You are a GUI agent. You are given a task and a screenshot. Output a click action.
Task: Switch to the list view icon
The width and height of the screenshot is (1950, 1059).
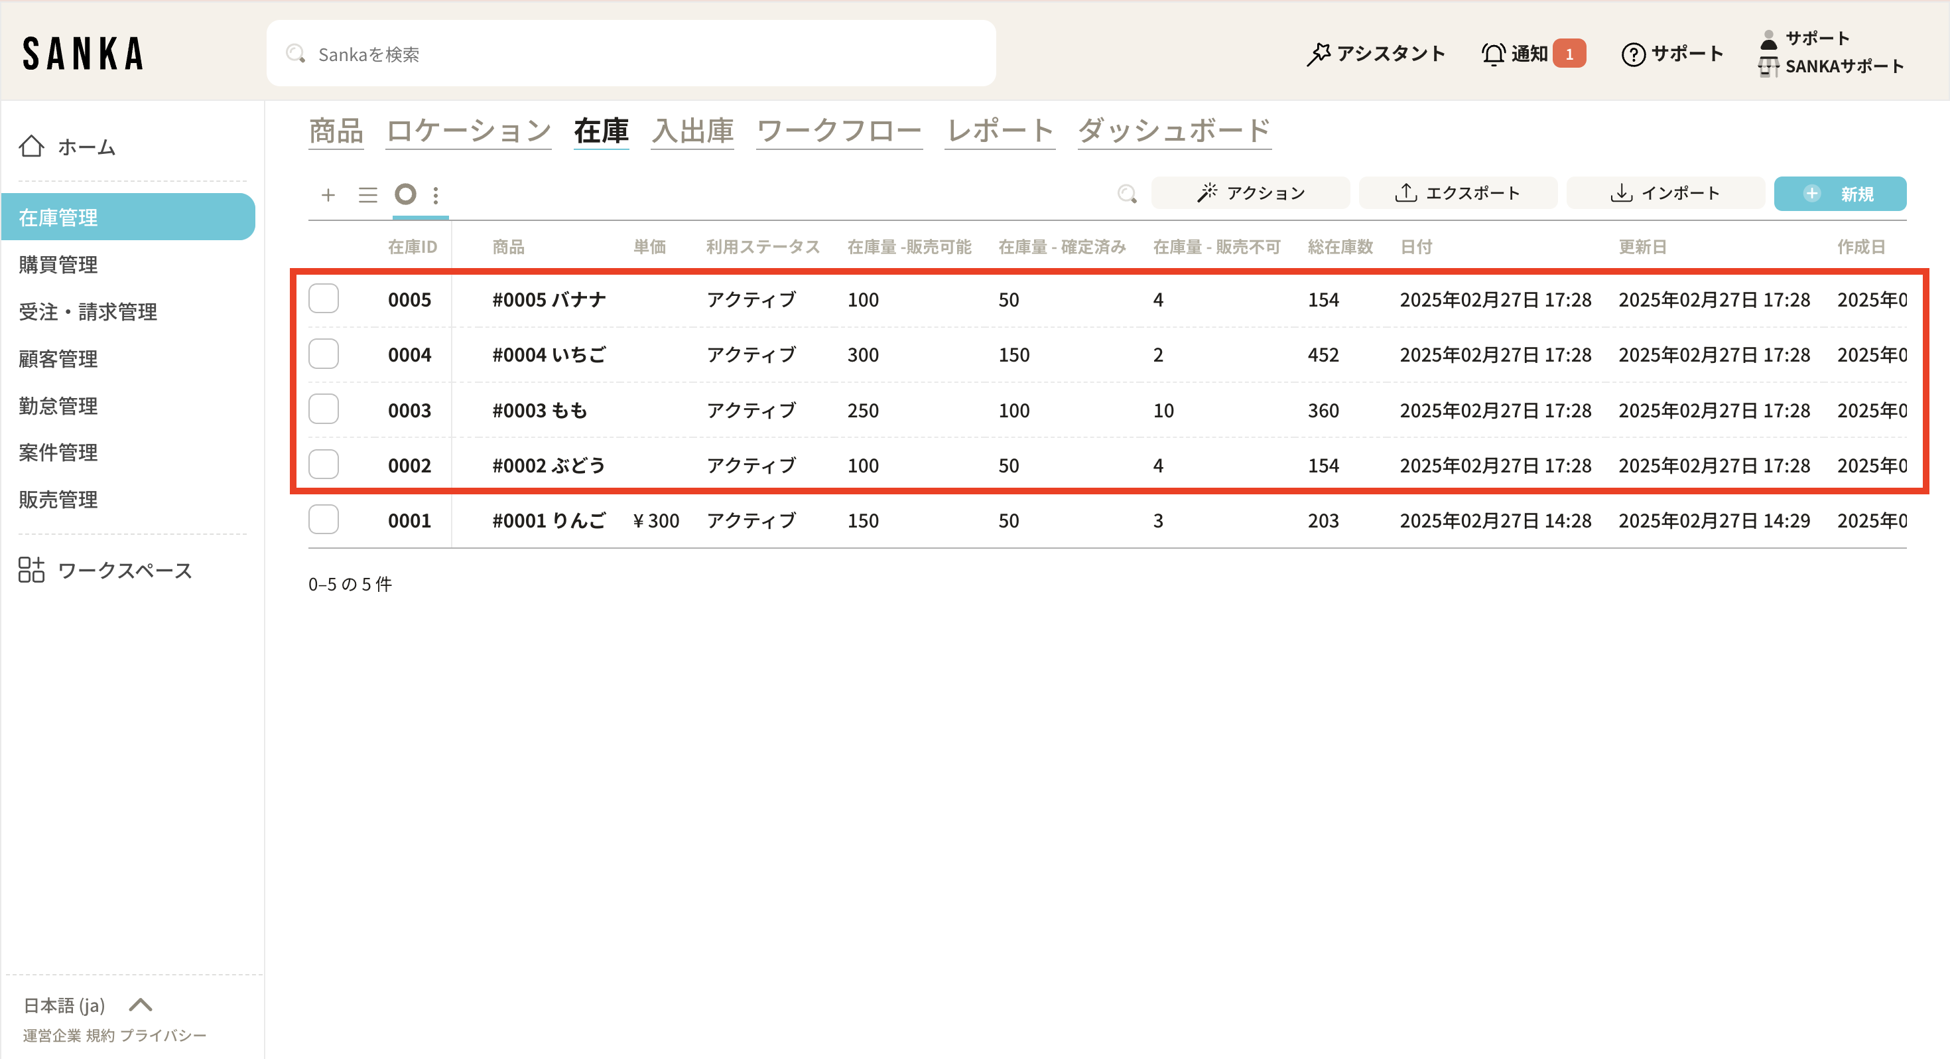pos(368,194)
